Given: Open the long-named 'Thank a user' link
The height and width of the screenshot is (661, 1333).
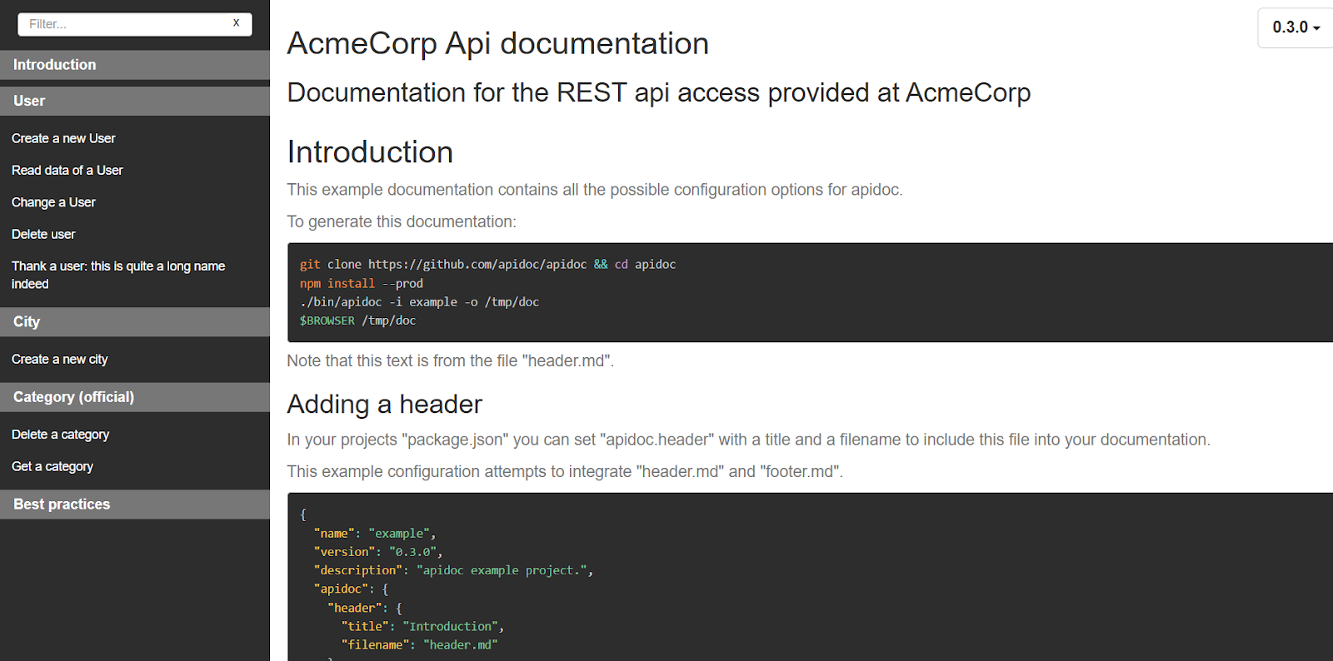Looking at the screenshot, I should pyautogui.click(x=118, y=275).
